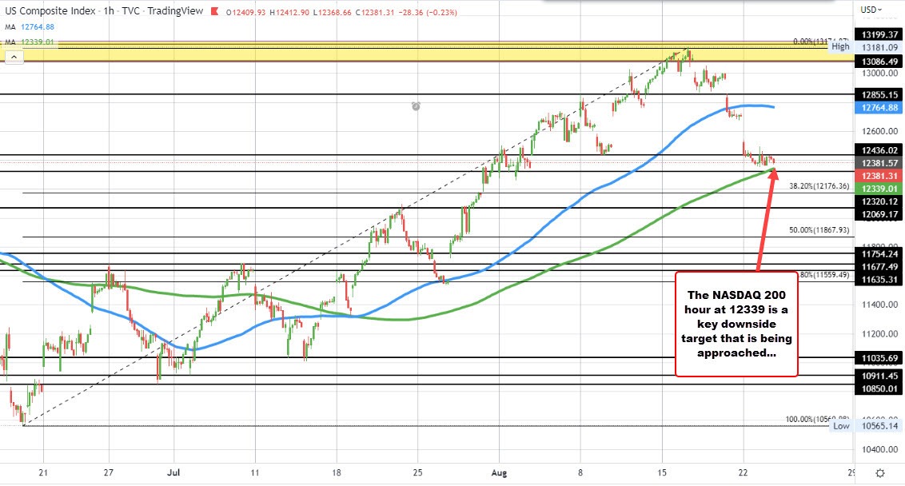This screenshot has height=486, width=905.
Task: Select the 50.00%(11867.93) Fibonacci label
Action: coord(819,229)
